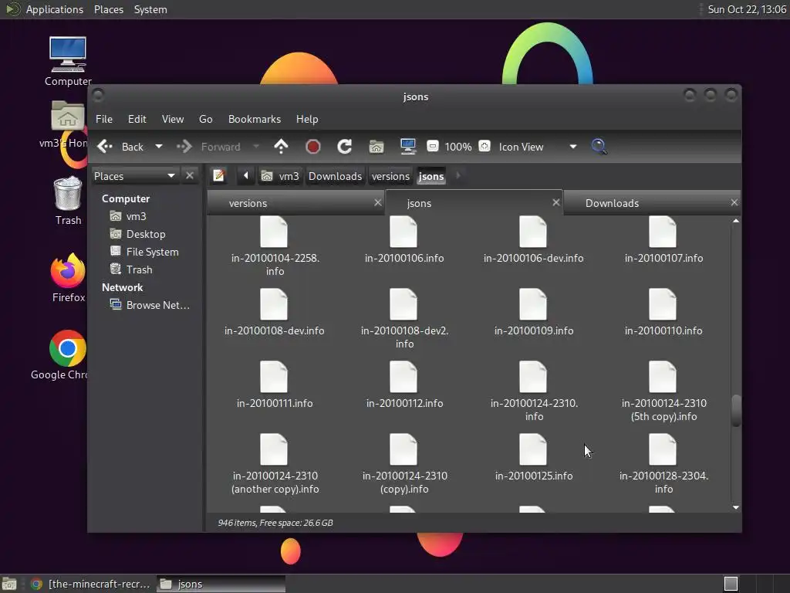Screen dimensions: 790x593
Task: Close the Downloads tab
Action: pos(734,202)
